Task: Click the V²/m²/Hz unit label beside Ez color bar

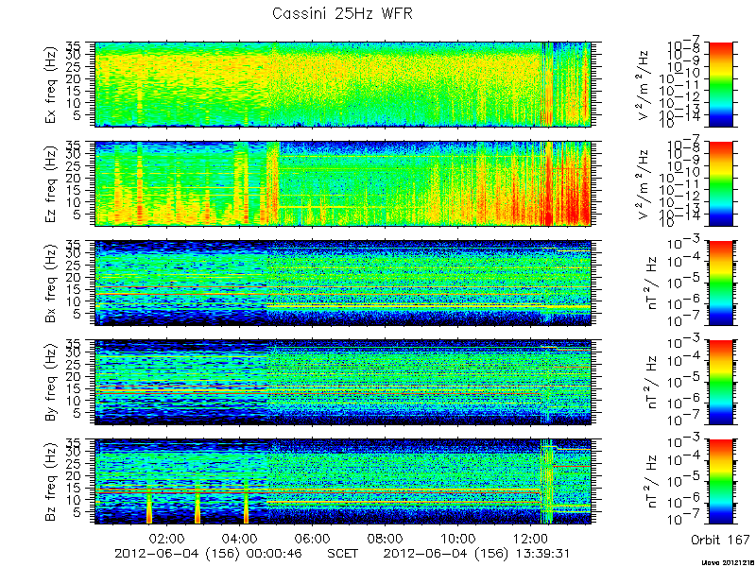Action: point(644,183)
